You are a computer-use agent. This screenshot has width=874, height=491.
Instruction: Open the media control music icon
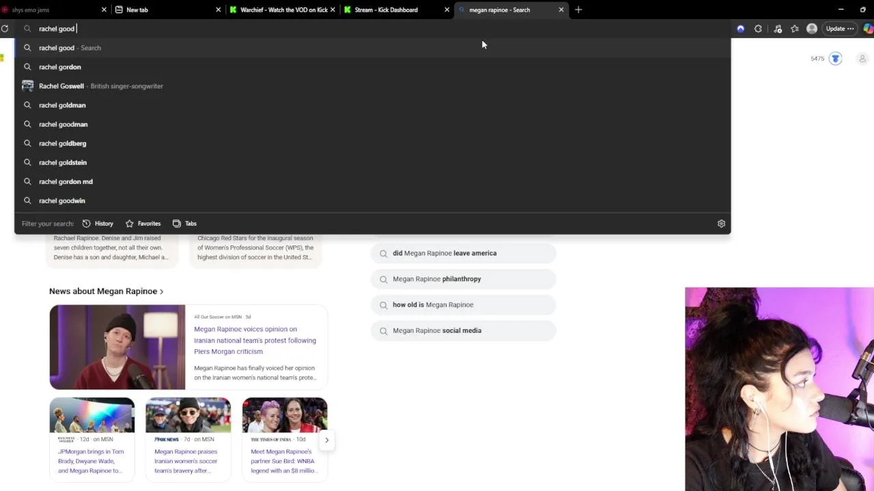[777, 29]
